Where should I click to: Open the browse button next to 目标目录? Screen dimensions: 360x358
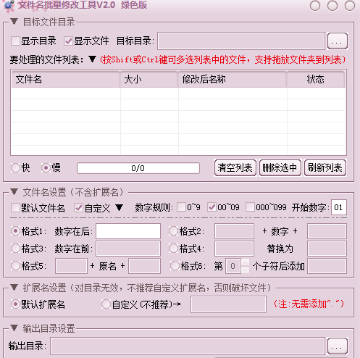click(338, 41)
